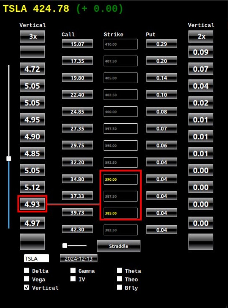Click the 15.07 call price button
Screen dimensions: 228x308
click(x=77, y=44)
